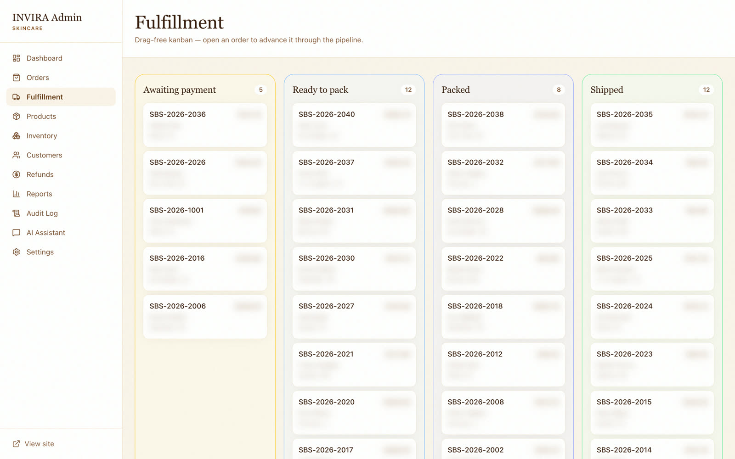Open order card SBS-2026-2016
Image resolution: width=735 pixels, height=459 pixels.
tap(205, 269)
